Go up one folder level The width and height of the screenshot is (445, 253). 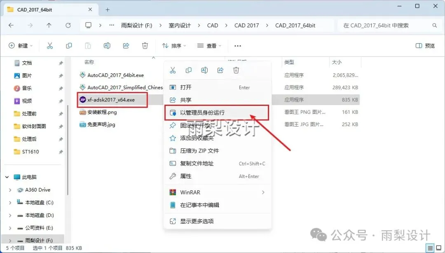pos(49,25)
